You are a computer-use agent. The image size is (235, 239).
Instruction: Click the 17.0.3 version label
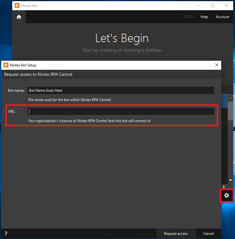tap(188, 17)
